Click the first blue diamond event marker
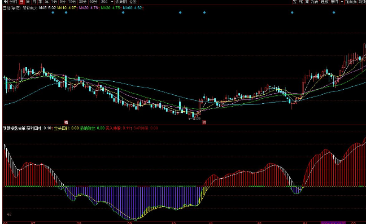 pyautogui.click(x=53, y=12)
